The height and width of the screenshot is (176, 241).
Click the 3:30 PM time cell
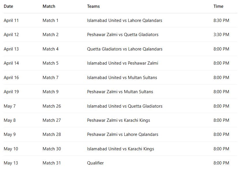tap(221, 35)
